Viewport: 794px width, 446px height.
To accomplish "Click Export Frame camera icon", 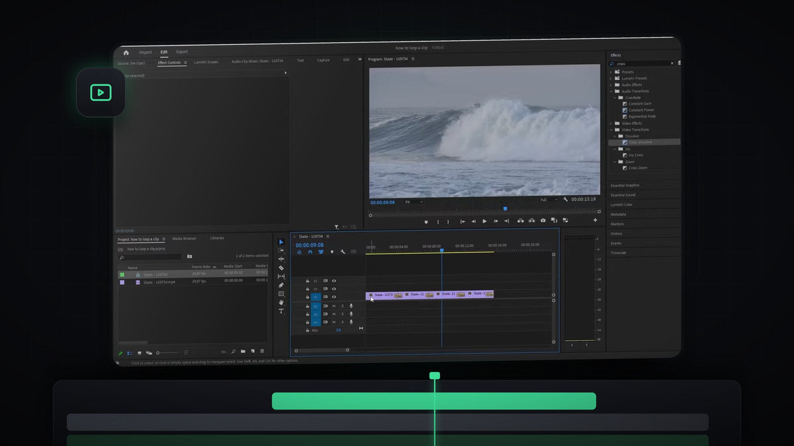I will (543, 221).
